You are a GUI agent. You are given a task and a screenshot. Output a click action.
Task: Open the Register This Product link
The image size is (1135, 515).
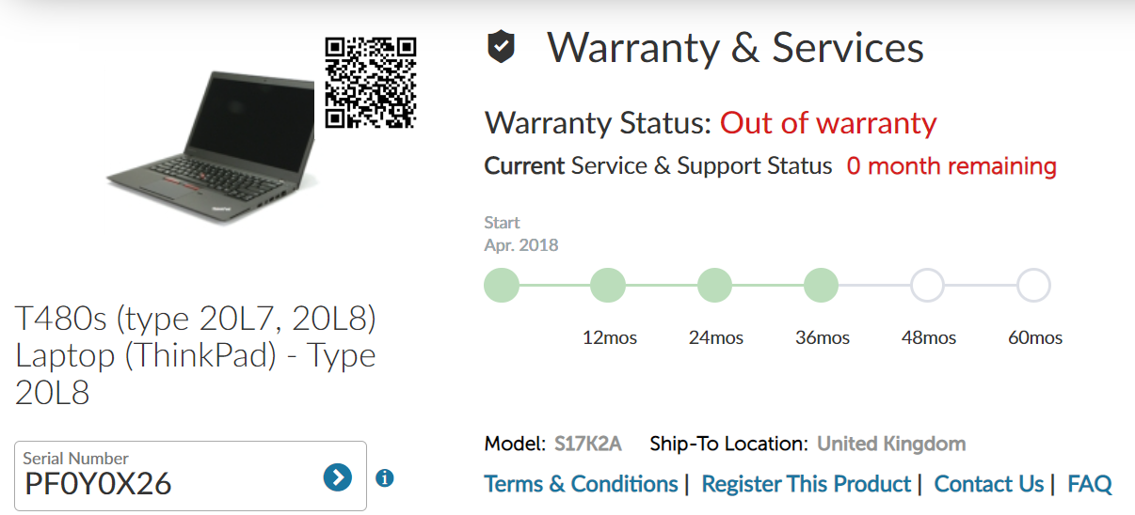tap(807, 484)
